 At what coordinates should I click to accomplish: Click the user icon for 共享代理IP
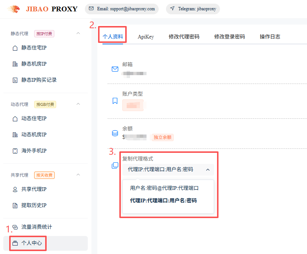(x=15, y=189)
